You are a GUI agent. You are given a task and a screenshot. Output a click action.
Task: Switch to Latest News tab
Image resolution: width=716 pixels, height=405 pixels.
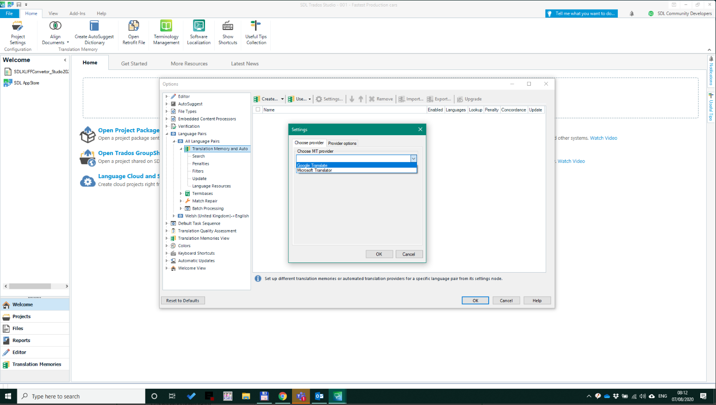245,64
